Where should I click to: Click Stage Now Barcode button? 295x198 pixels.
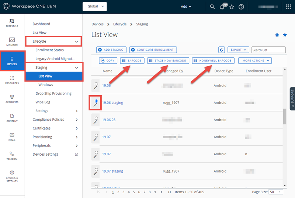168,61
